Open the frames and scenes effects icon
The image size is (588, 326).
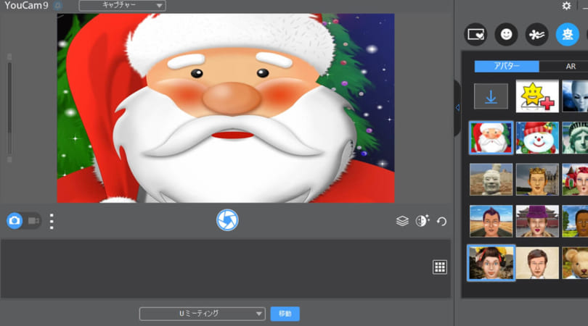click(476, 35)
